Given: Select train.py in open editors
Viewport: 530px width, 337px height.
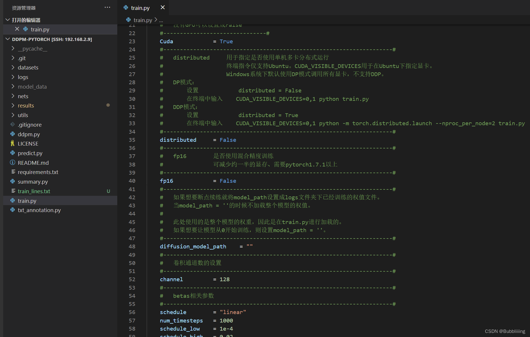Looking at the screenshot, I should point(60,29).
